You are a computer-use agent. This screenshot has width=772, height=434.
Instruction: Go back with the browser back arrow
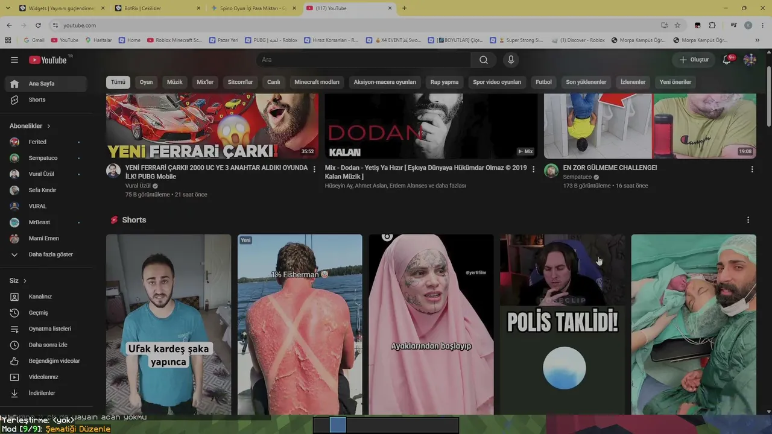(x=9, y=25)
